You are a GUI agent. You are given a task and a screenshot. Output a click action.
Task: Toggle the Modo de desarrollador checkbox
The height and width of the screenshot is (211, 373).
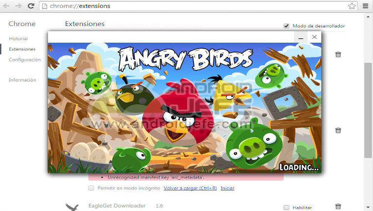coord(286,26)
